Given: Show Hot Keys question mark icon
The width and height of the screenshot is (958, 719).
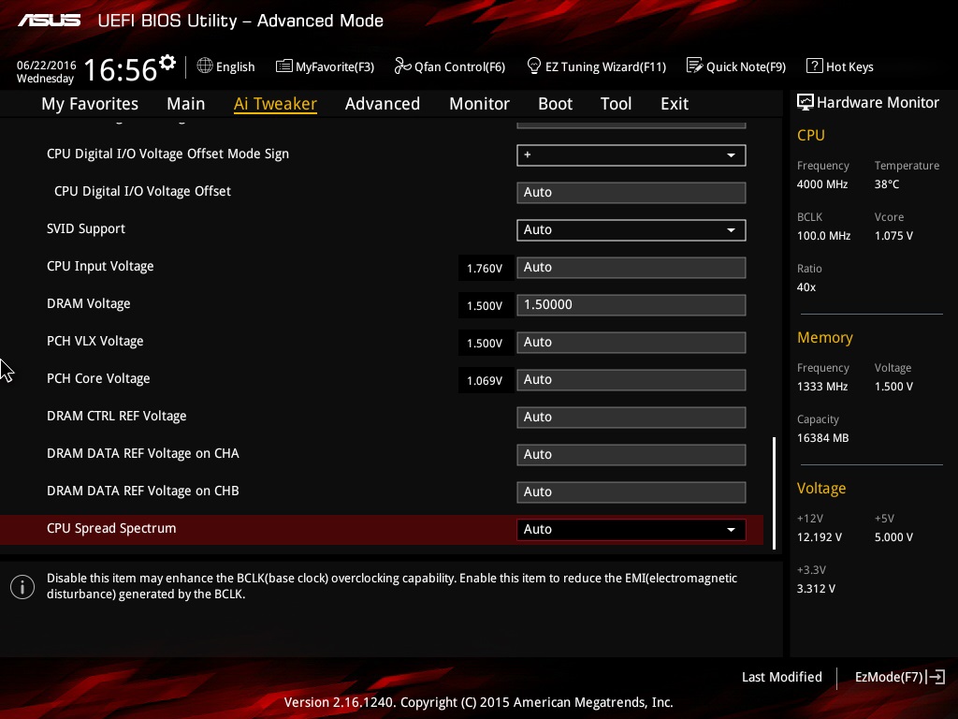Looking at the screenshot, I should [815, 66].
